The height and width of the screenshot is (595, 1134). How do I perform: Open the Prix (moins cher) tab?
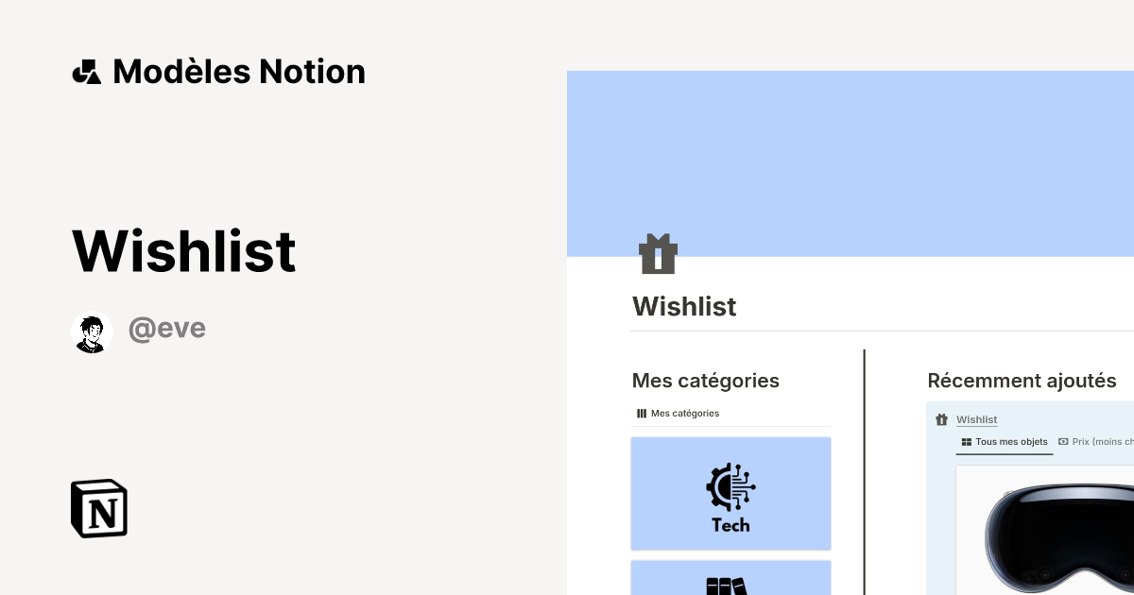tap(1101, 441)
